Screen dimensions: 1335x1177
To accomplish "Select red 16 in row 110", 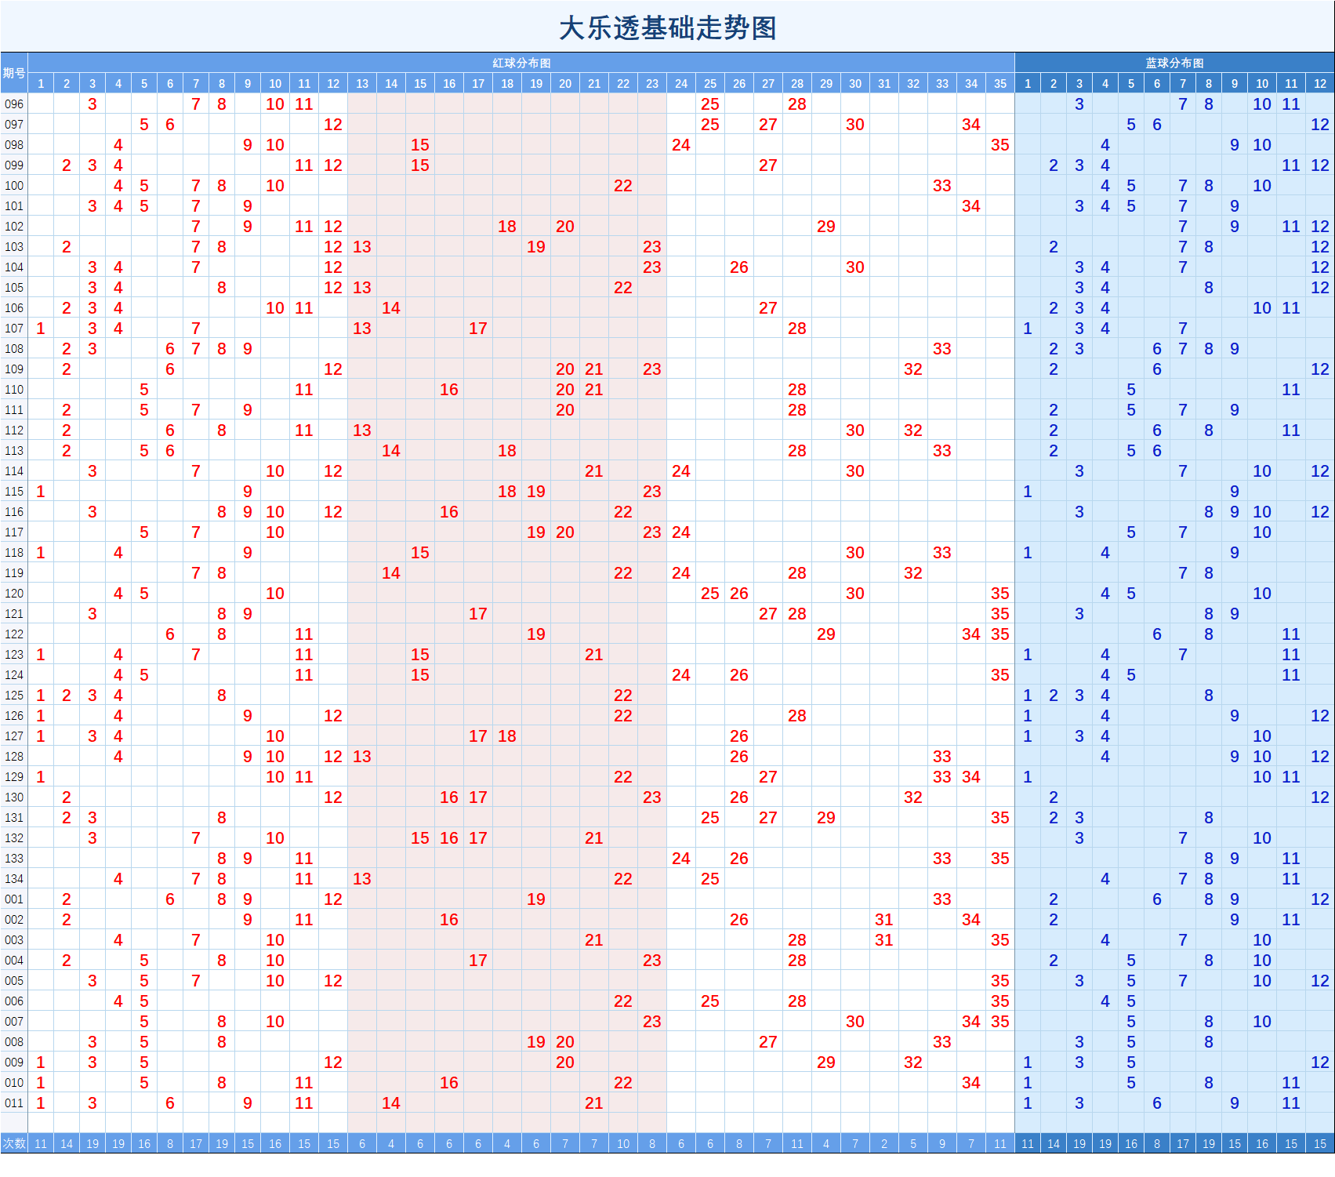I will pyautogui.click(x=449, y=389).
